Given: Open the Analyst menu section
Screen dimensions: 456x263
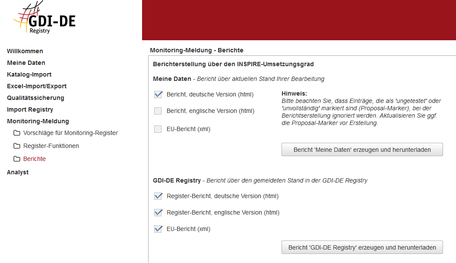Looking at the screenshot, I should tap(18, 172).
